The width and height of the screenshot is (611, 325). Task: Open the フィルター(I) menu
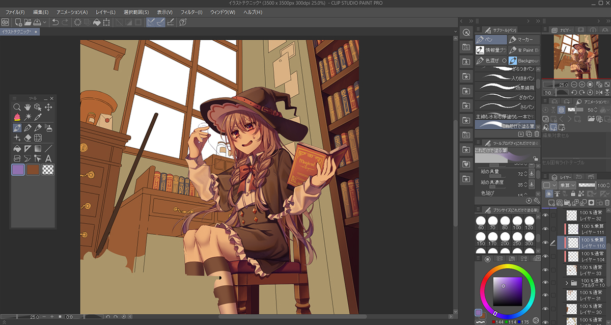tap(191, 12)
